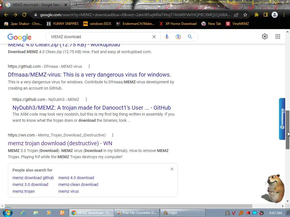Viewport: 290px width, 217px height.
Task: Open the Chrome extensions puzzle icon
Action: click(257, 15)
